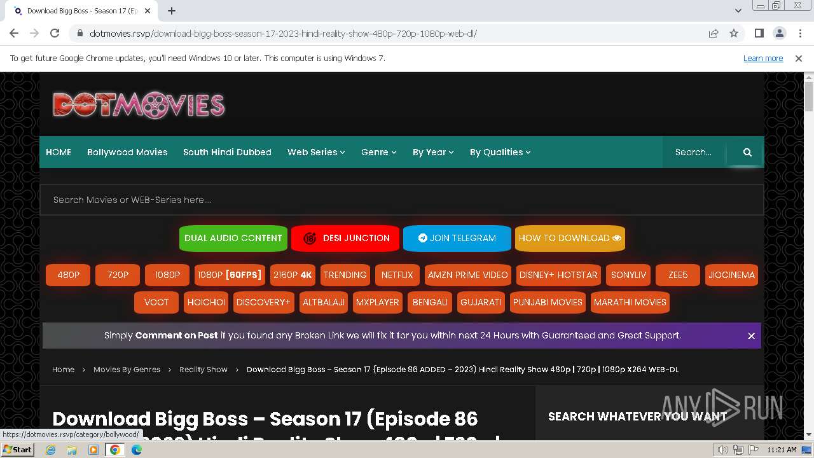
Task: Filter by the 480P tag
Action: tap(68, 275)
